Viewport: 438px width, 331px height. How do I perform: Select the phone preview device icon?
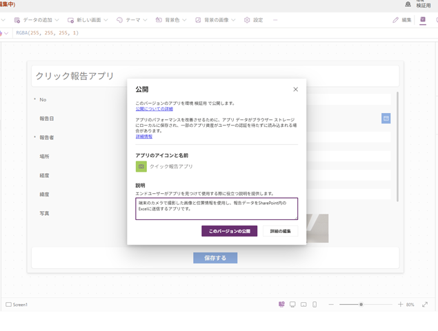click(x=315, y=304)
